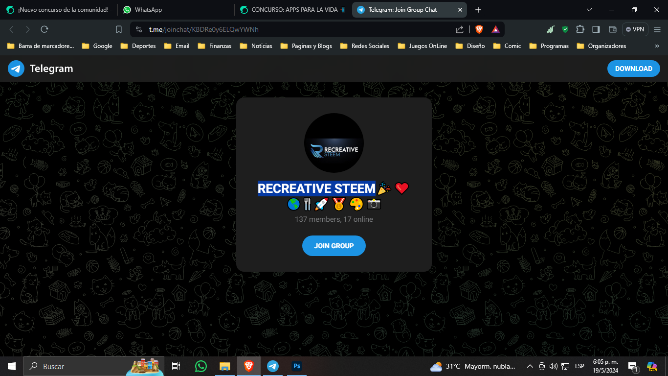Switch to the CONCURSO: APPS PARA LA VIDA tab
The height and width of the screenshot is (376, 668).
tap(292, 10)
